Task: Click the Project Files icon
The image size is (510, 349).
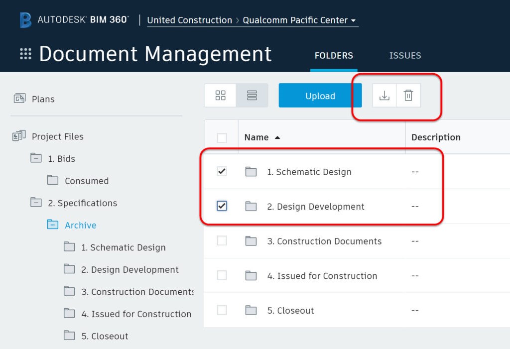Action: (19, 135)
